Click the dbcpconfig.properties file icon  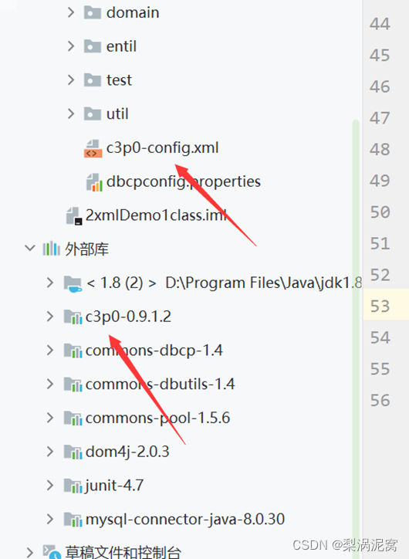click(94, 182)
